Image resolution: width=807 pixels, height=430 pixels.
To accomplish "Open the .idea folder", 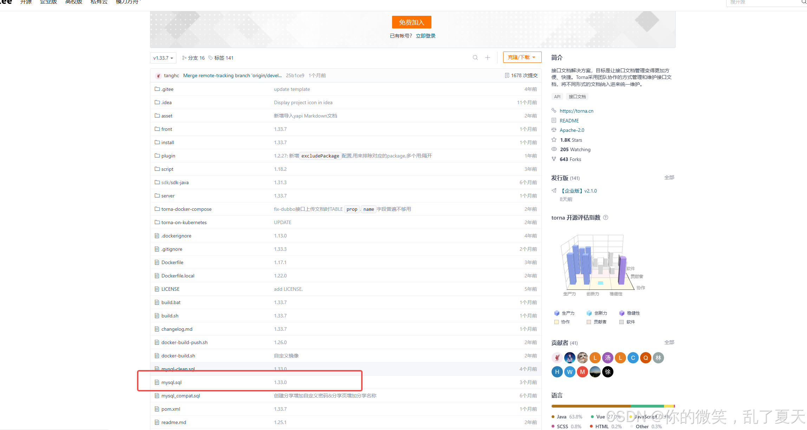I will tap(166, 102).
